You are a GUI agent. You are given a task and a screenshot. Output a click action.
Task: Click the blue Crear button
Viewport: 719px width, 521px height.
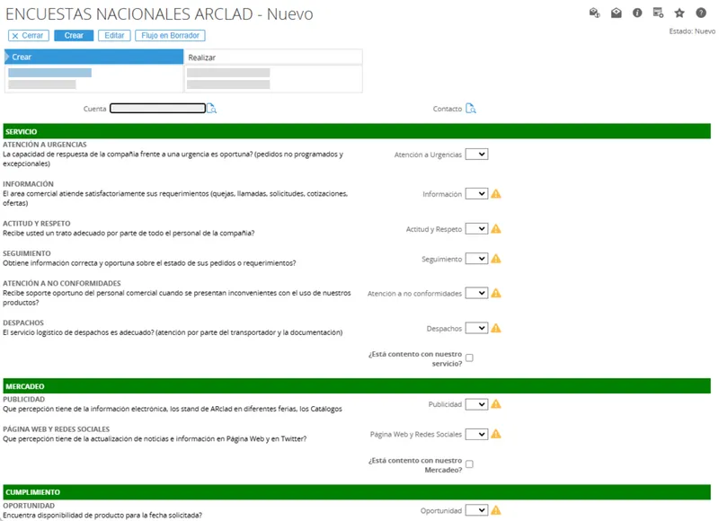[74, 35]
